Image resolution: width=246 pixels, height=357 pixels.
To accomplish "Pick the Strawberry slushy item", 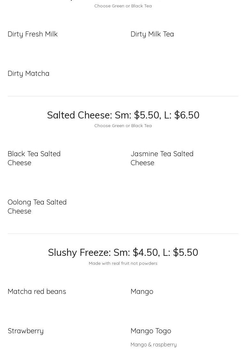I will 26,331.
